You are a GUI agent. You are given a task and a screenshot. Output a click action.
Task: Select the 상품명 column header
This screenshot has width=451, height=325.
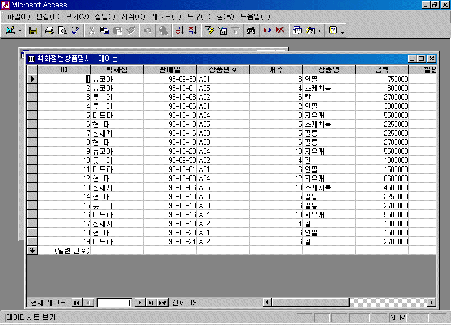pos(329,69)
